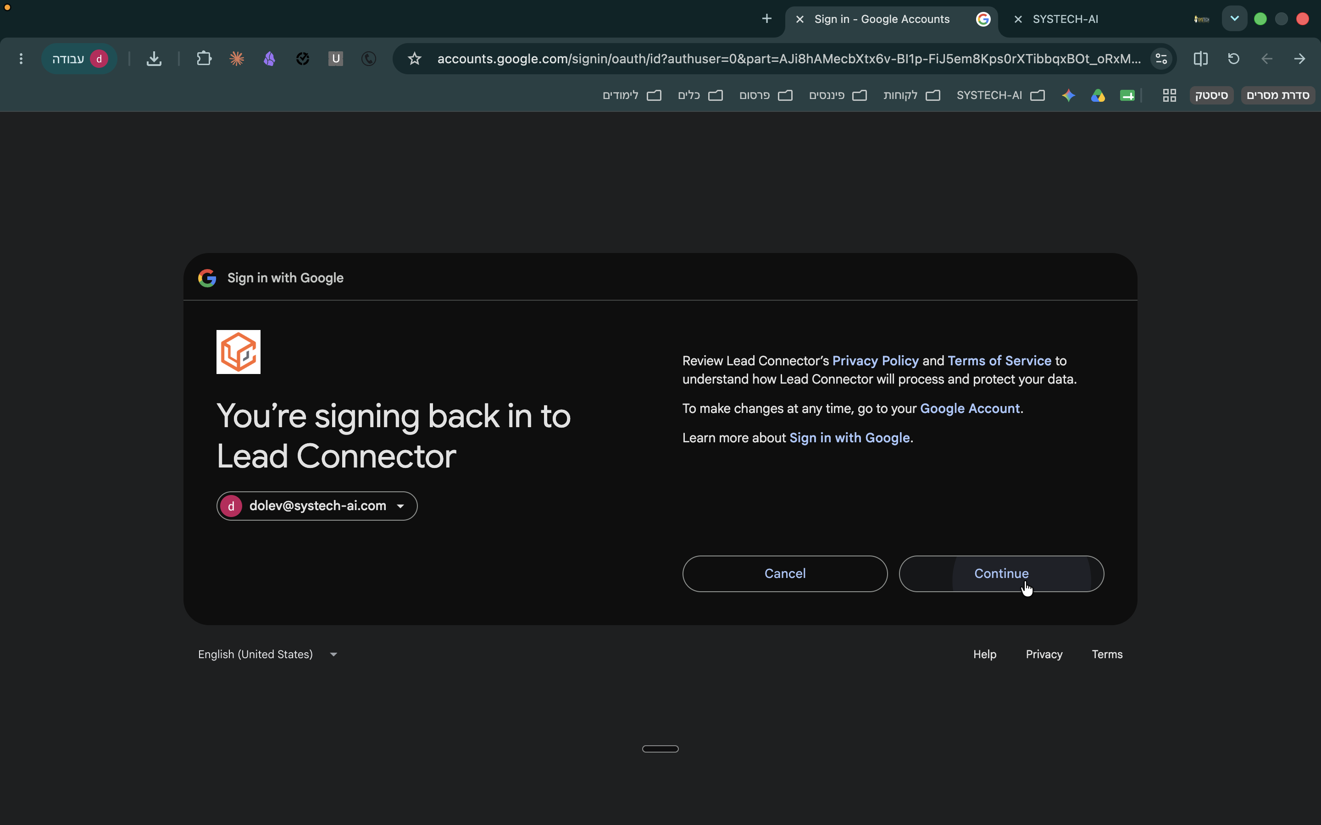Click the Gemini sparkle bookmark icon
Screen dimensions: 1321x825
1068,95
